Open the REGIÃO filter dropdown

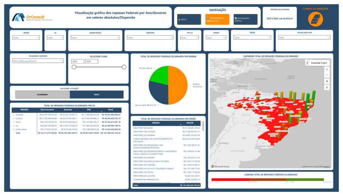tap(26, 38)
